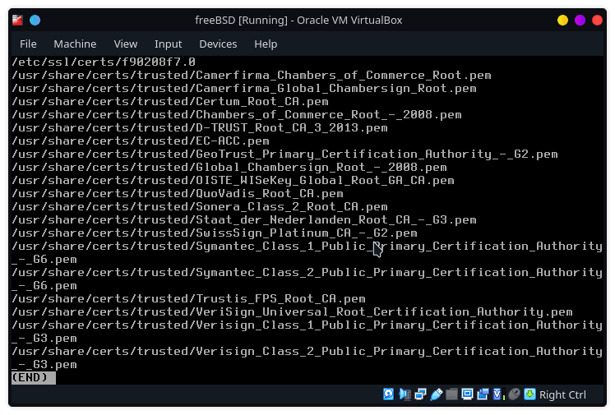This screenshot has height=415, width=615.
Task: Click the QuoVadis_Root_CA.pem line
Action: click(178, 194)
